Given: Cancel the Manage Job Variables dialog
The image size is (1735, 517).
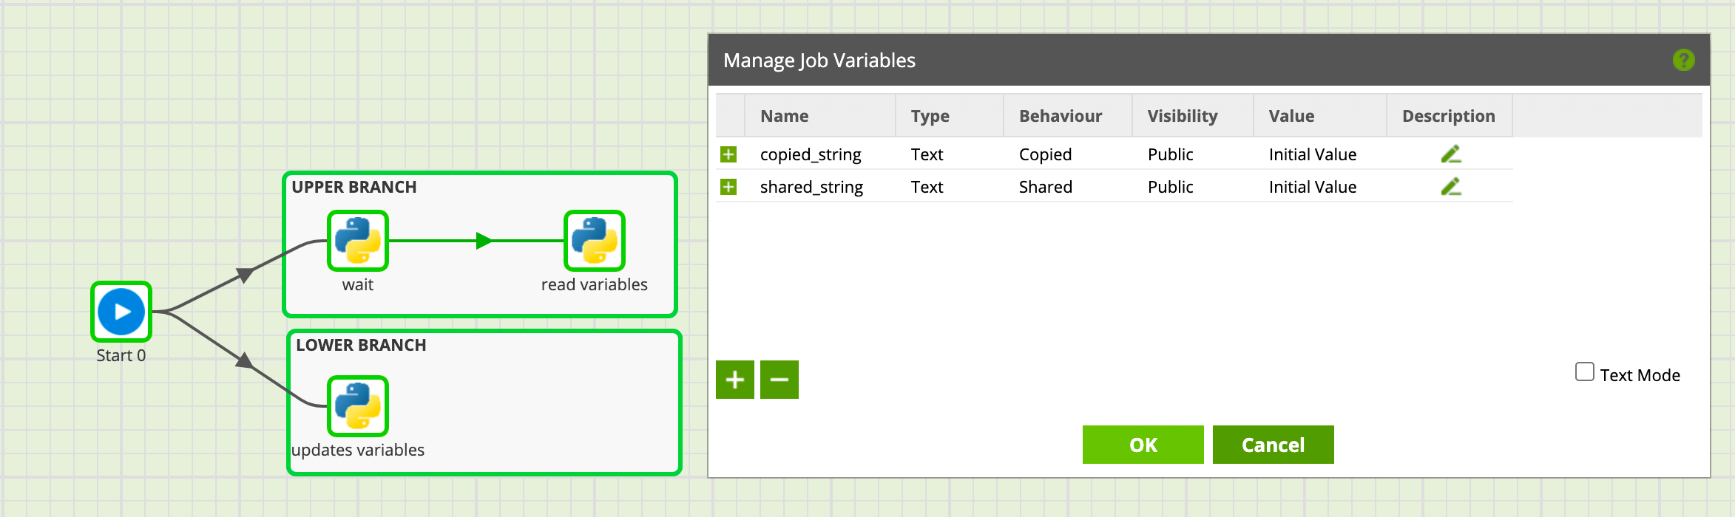Looking at the screenshot, I should [x=1273, y=445].
